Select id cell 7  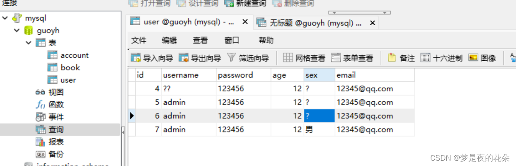point(148,129)
